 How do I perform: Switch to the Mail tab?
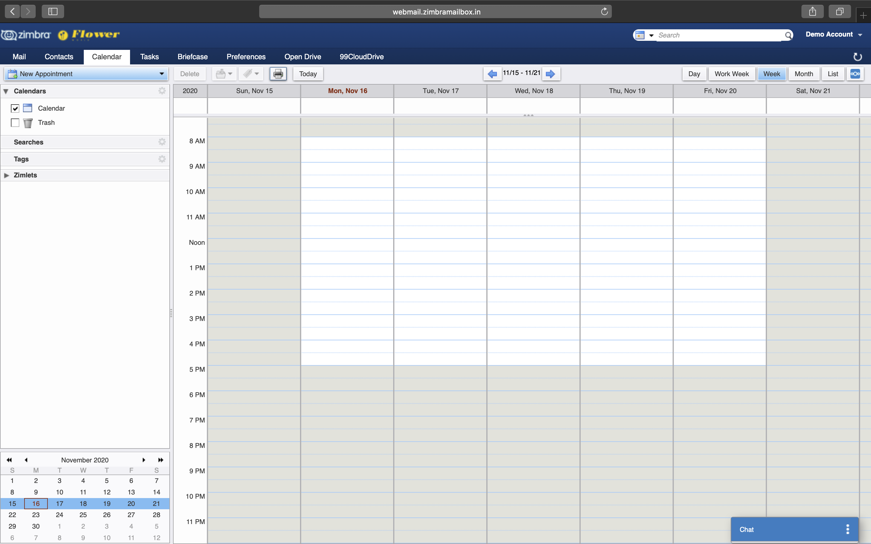click(19, 57)
